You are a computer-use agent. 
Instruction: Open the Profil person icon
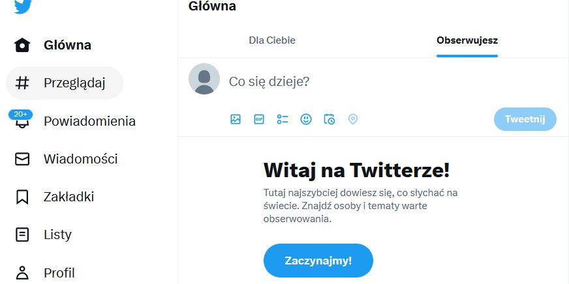click(22, 272)
